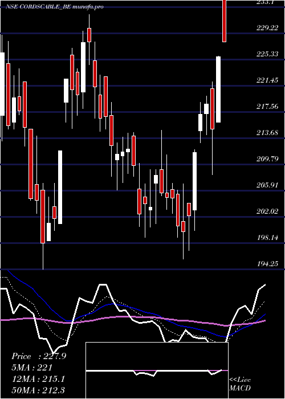Image resolution: width=285 pixels, height=399 pixels.
Task: Click the 202.02 price axis label
Action: [267, 211]
